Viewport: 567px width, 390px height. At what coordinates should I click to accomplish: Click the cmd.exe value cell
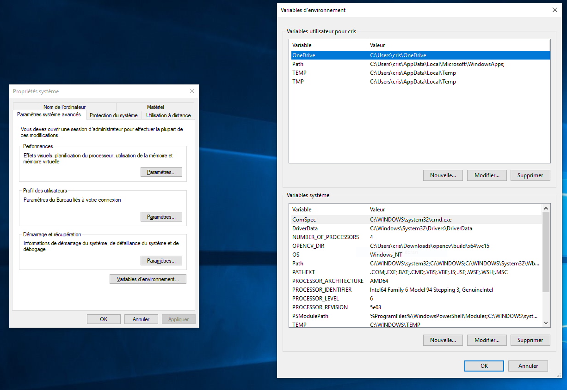point(411,220)
